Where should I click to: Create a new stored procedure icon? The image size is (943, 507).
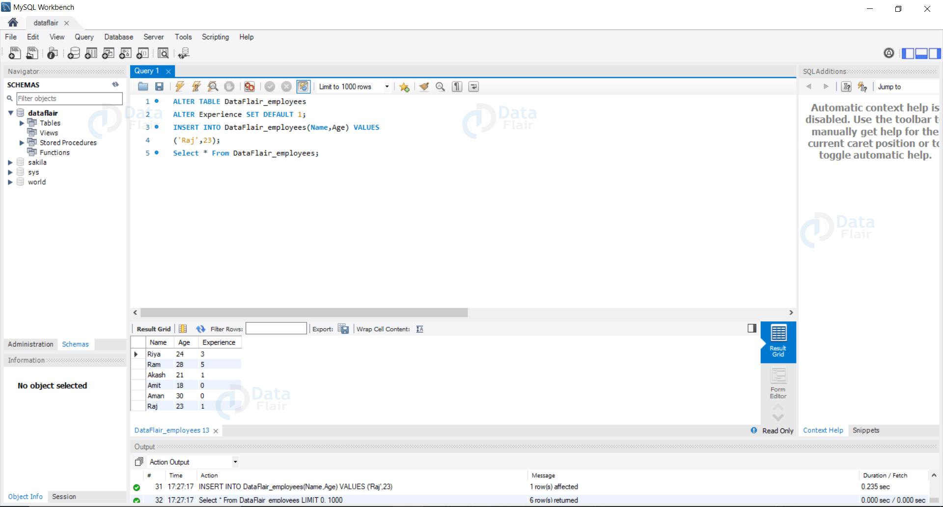click(125, 53)
